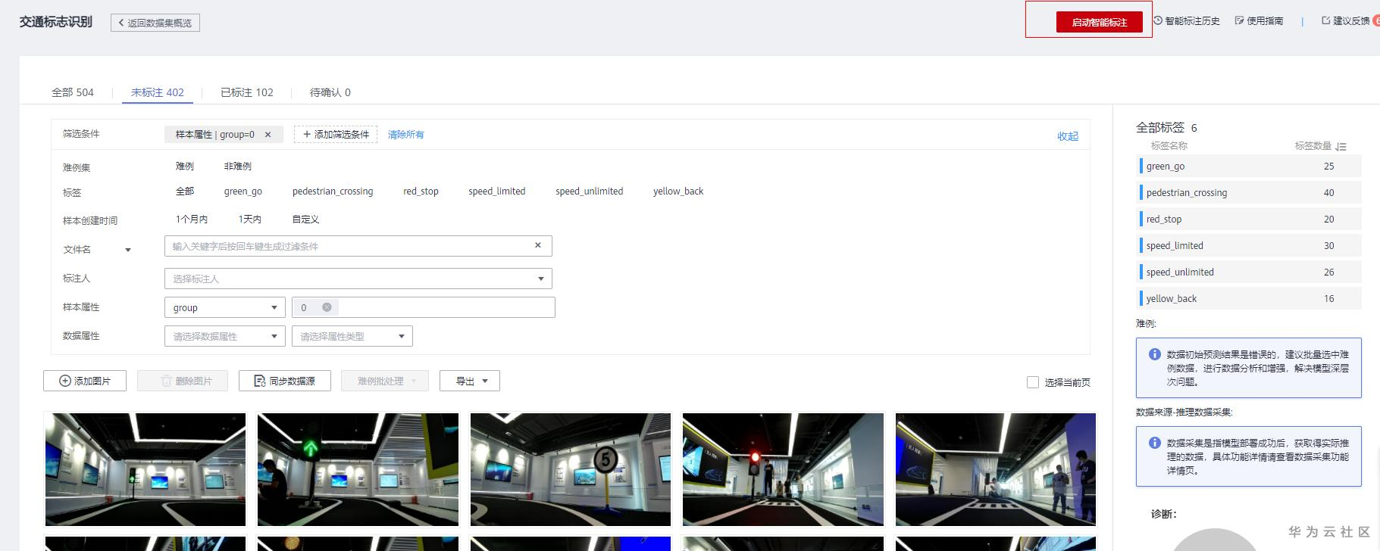Click the 使用指南 document icon
Viewport: 1380px width, 551px height.
[x=1239, y=20]
